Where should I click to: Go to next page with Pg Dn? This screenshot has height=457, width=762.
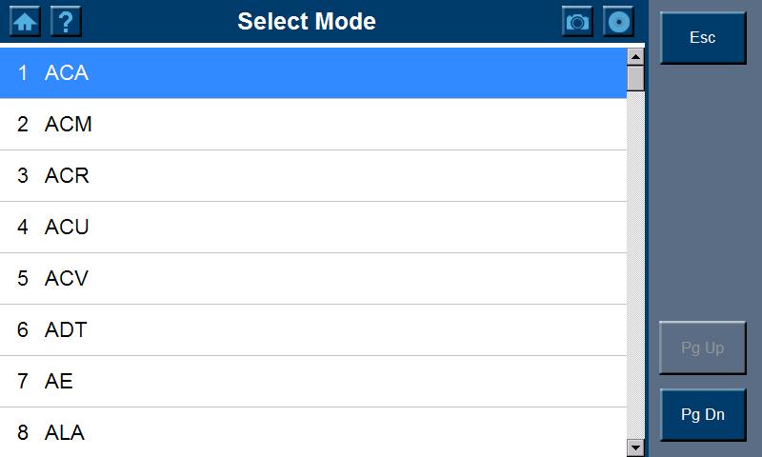[x=703, y=414]
